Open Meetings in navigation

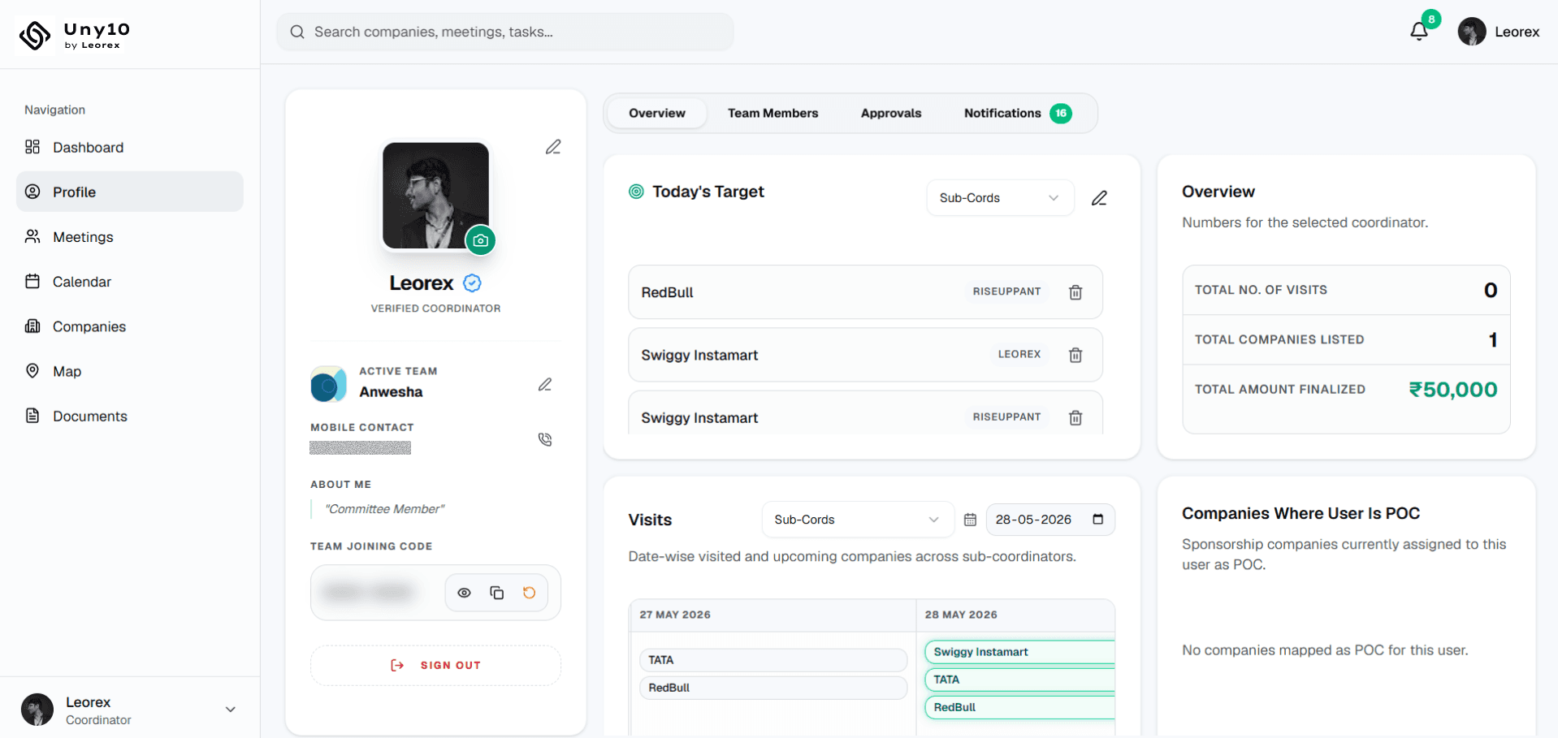[130, 236]
